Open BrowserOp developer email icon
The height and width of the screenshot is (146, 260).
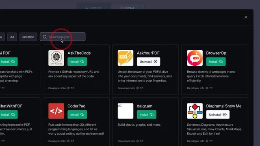tap(211, 88)
